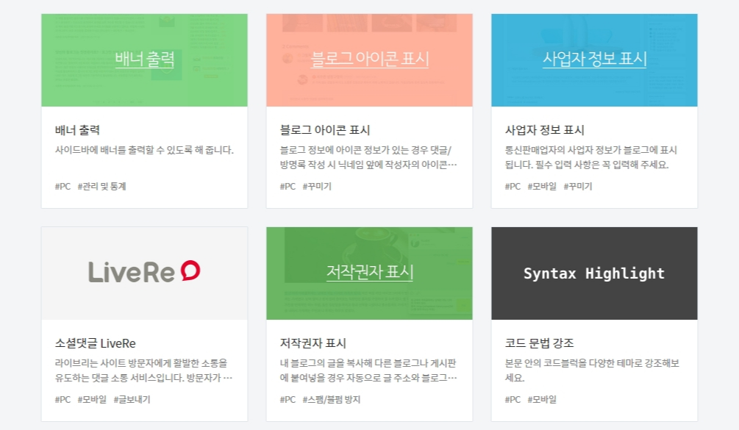Click the 저작권자 표시 card title

coord(313,343)
